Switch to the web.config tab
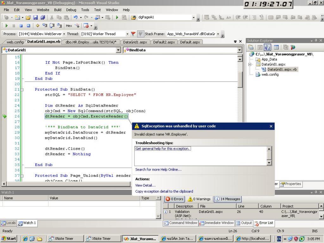This screenshot has width=324, height=243. pyautogui.click(x=15, y=42)
